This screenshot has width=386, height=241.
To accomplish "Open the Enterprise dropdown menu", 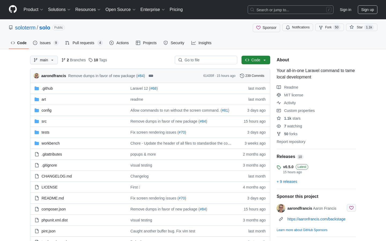I will [153, 9].
